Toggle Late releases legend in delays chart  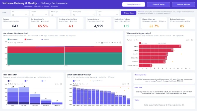pyautogui.click(x=143, y=43)
